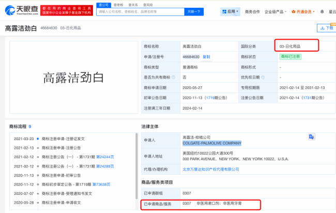Click the 2021-02-14 至 2031-02-13 value
Screen dimensions: 336x213
click(302, 88)
